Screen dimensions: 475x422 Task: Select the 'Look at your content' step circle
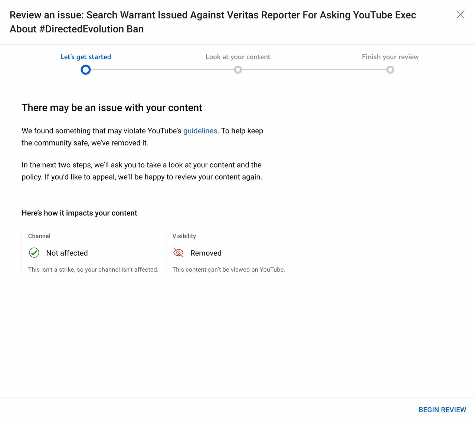pos(238,70)
